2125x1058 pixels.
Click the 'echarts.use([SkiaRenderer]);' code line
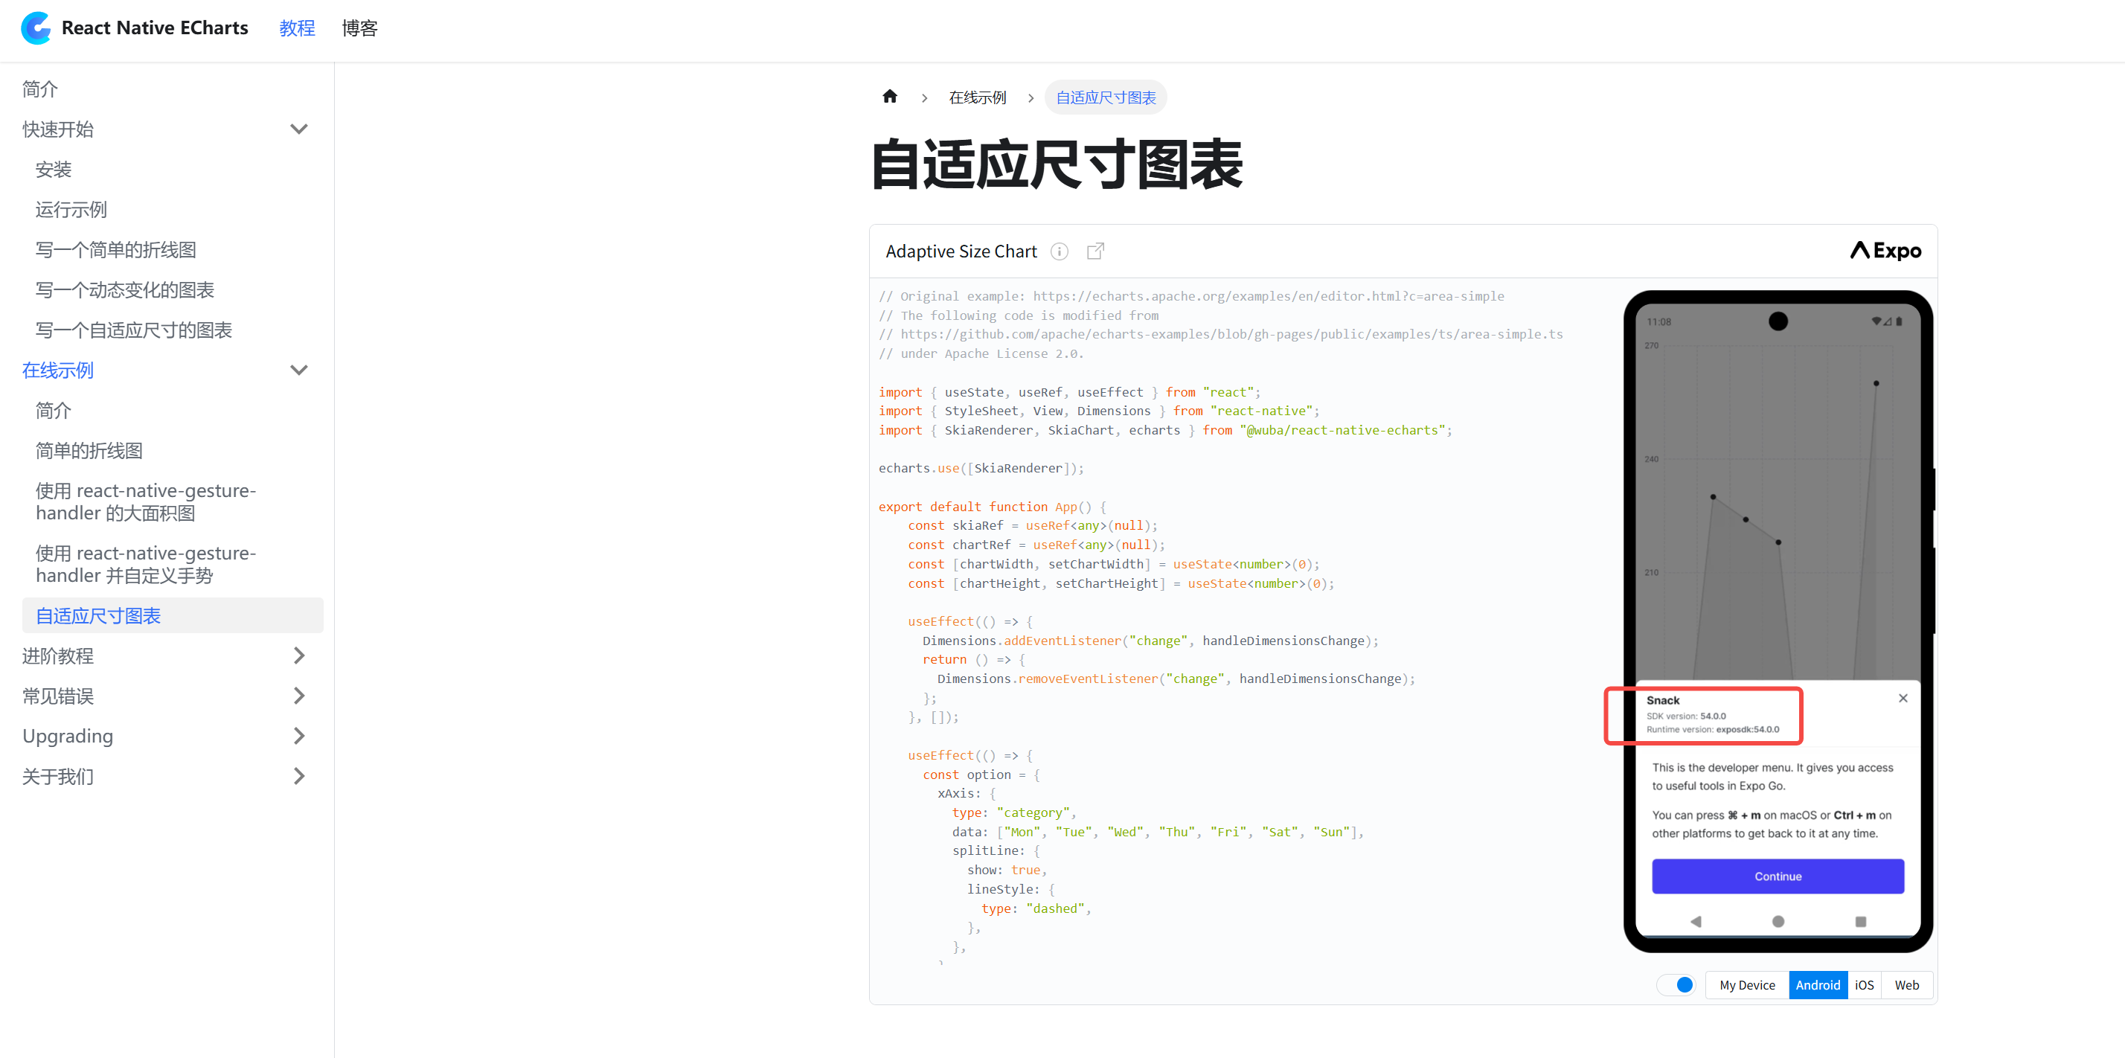tap(981, 469)
